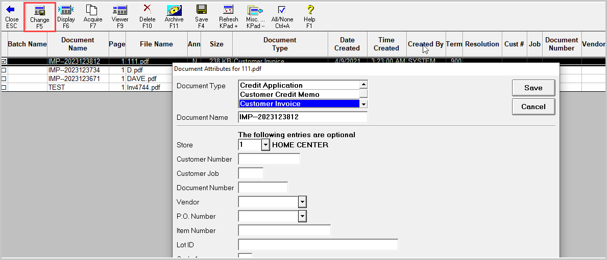Click the Refresh KPad + icon
Screen dimensions: 607x260
pyautogui.click(x=228, y=17)
